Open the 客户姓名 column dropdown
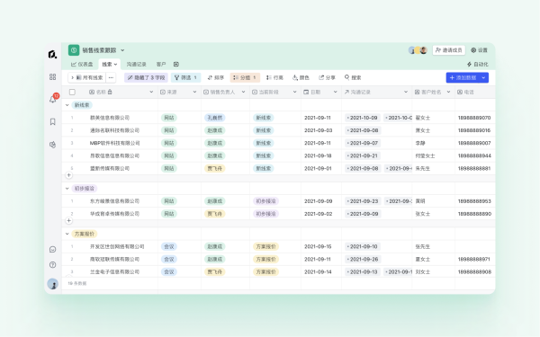Viewport: 540px width, 337px height. pos(448,93)
